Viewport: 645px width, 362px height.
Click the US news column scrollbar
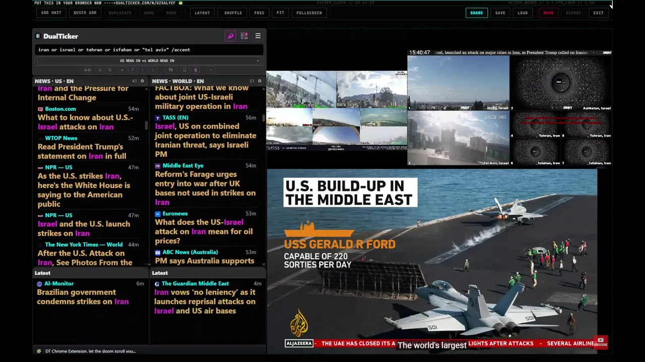pyautogui.click(x=147, y=125)
